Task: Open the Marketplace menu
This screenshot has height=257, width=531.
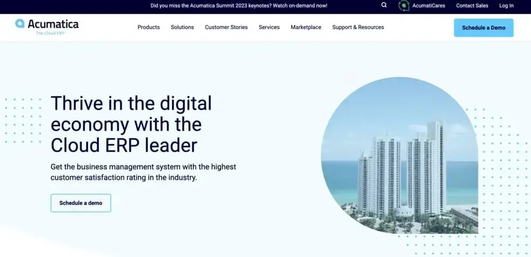Action: [x=306, y=28]
